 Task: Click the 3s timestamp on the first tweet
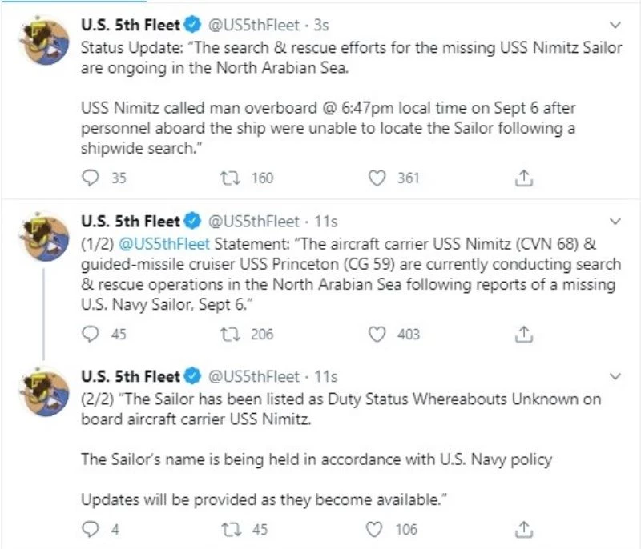[x=321, y=26]
